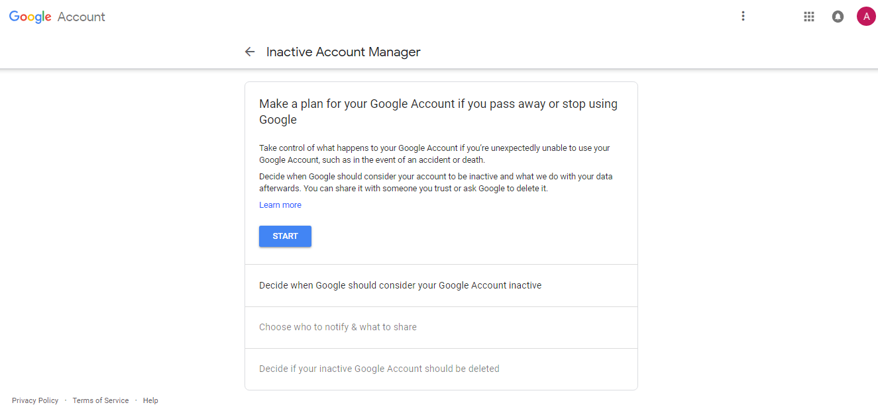Open the Learn more link
The width and height of the screenshot is (878, 409).
pos(280,205)
